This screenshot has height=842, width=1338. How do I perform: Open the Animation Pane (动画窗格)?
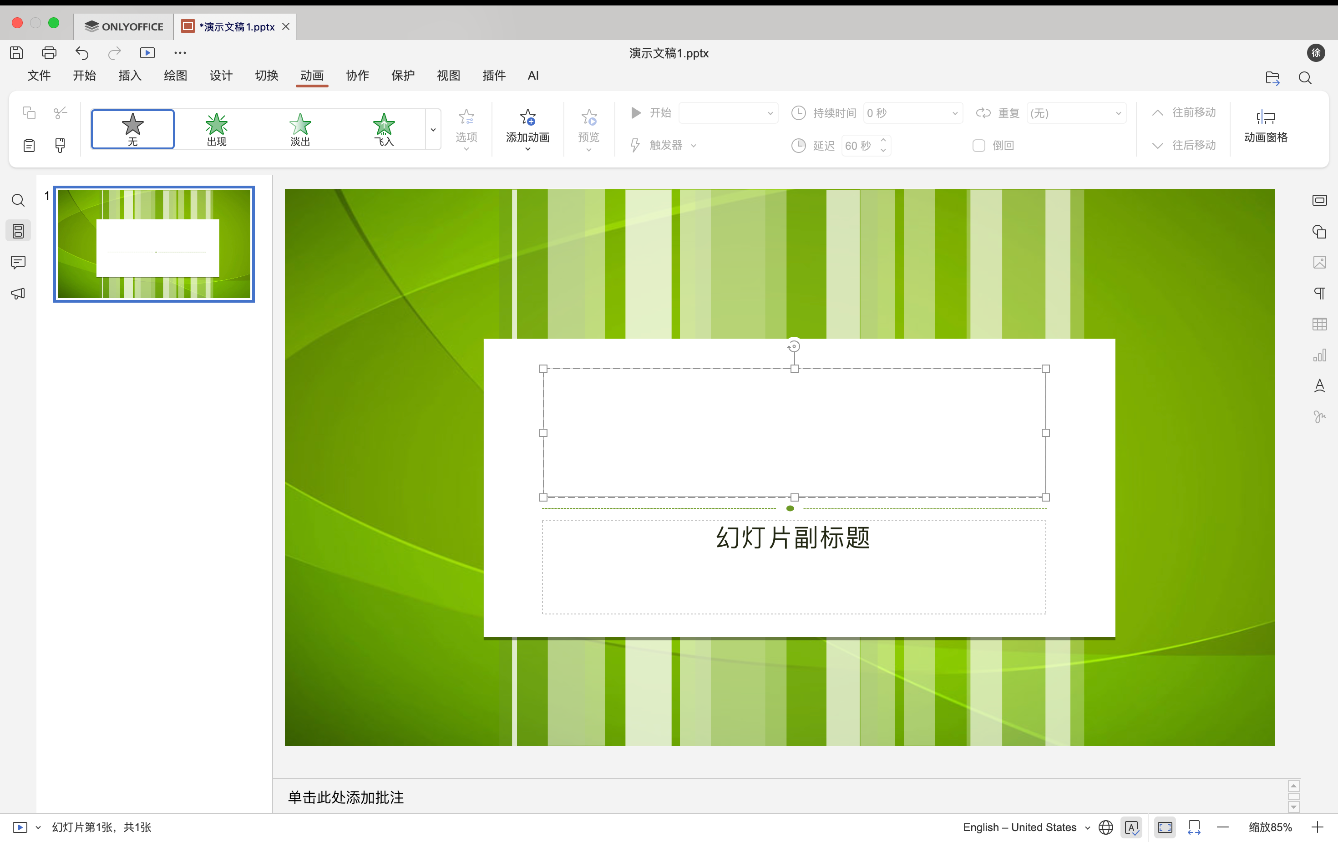click(1265, 127)
